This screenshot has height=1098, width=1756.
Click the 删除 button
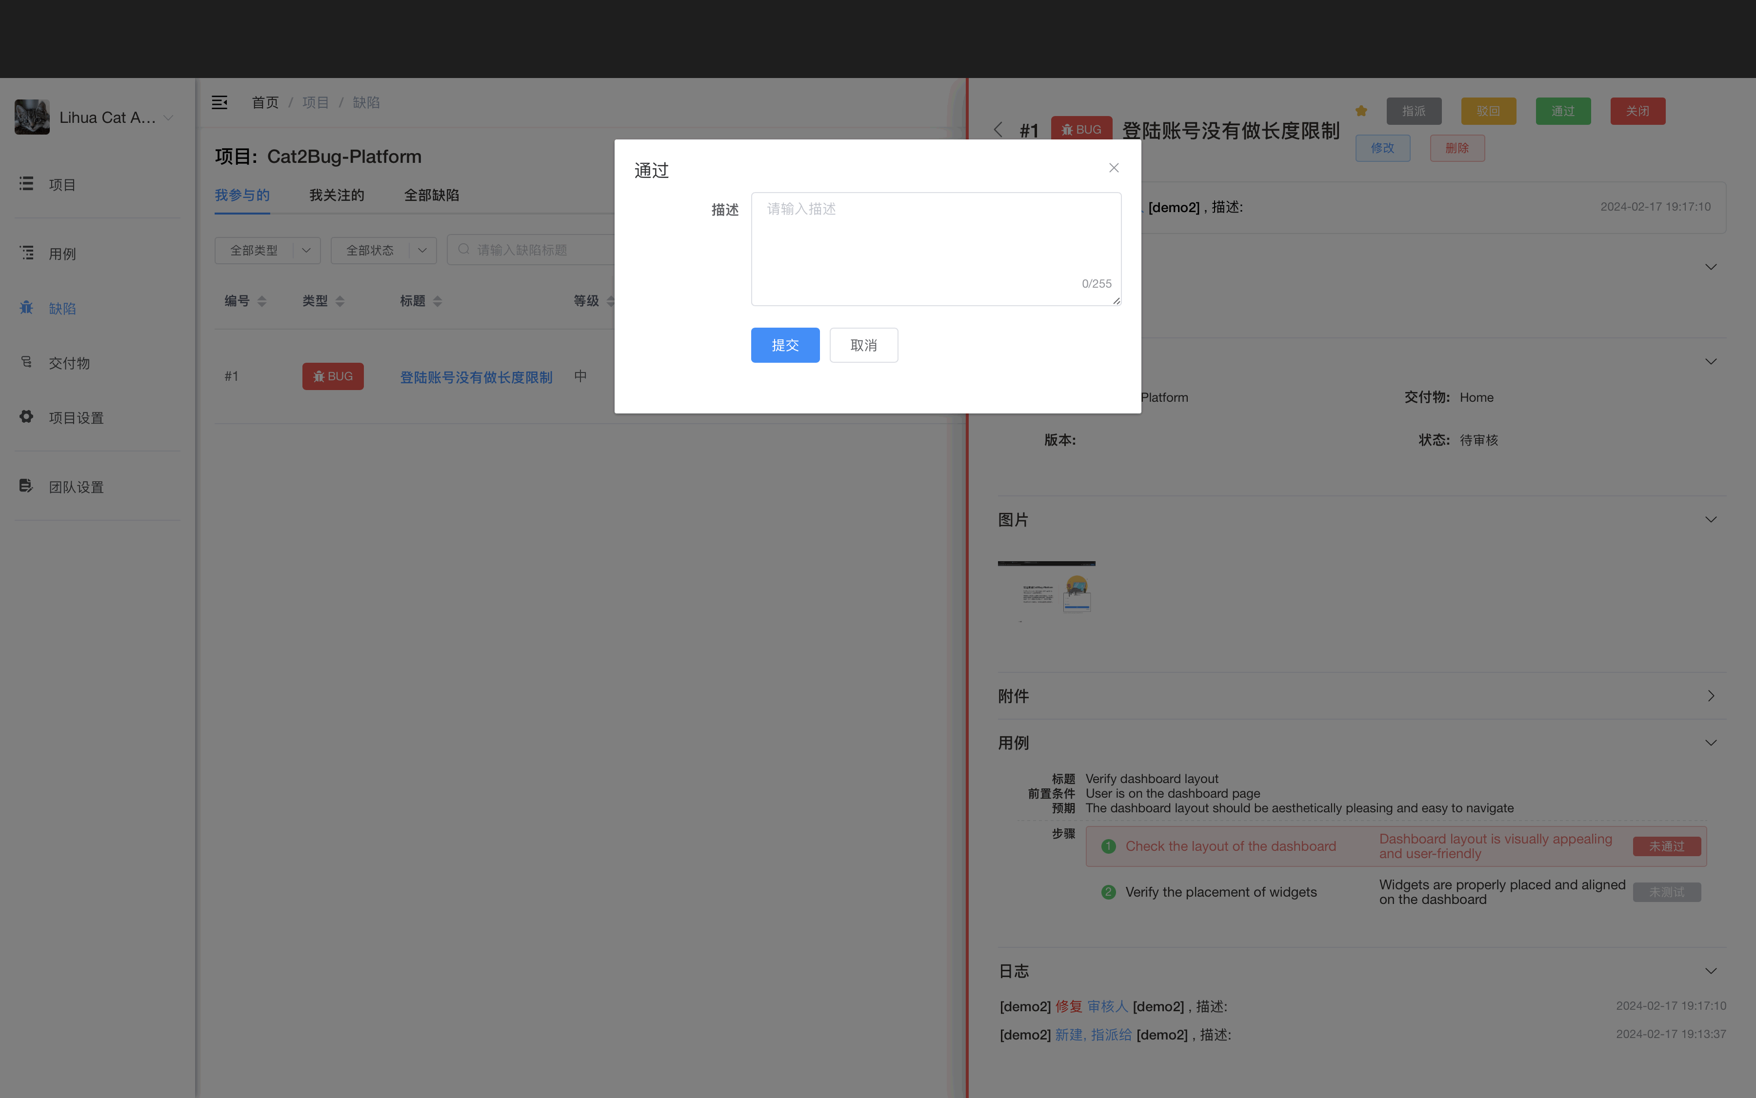pyautogui.click(x=1457, y=148)
